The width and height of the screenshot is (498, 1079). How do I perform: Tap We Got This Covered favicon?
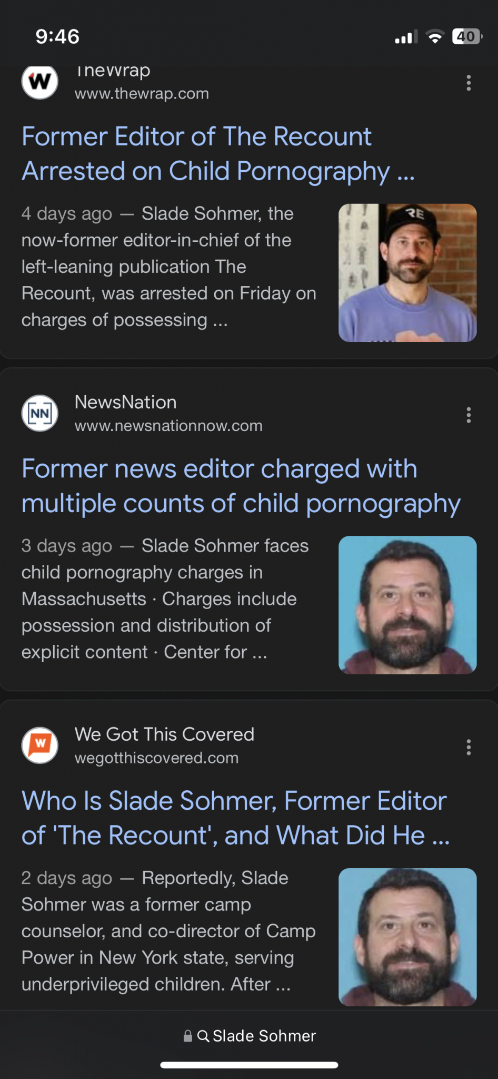click(x=40, y=746)
